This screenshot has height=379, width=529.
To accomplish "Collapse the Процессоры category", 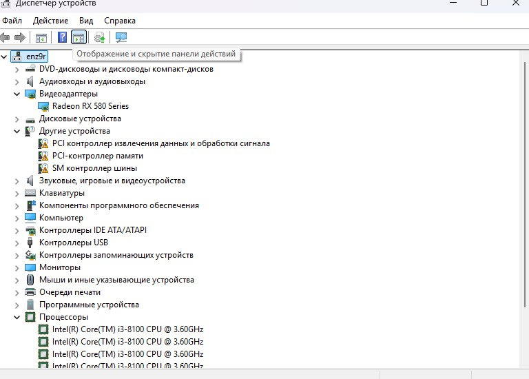I will tap(17, 317).
